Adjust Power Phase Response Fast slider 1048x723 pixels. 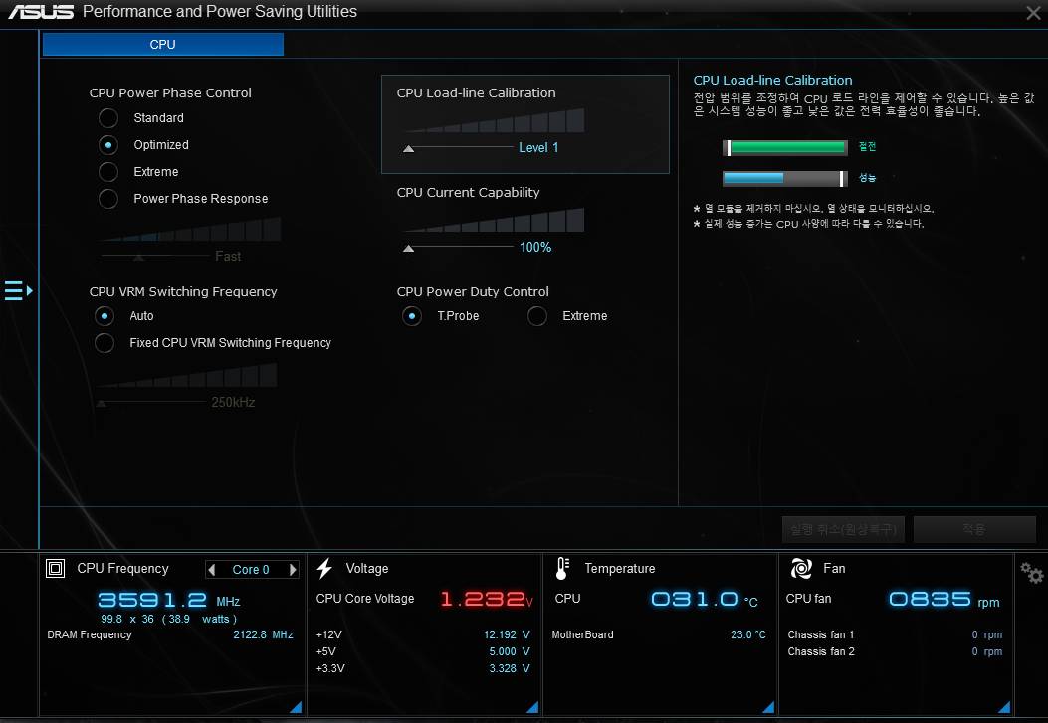click(139, 257)
